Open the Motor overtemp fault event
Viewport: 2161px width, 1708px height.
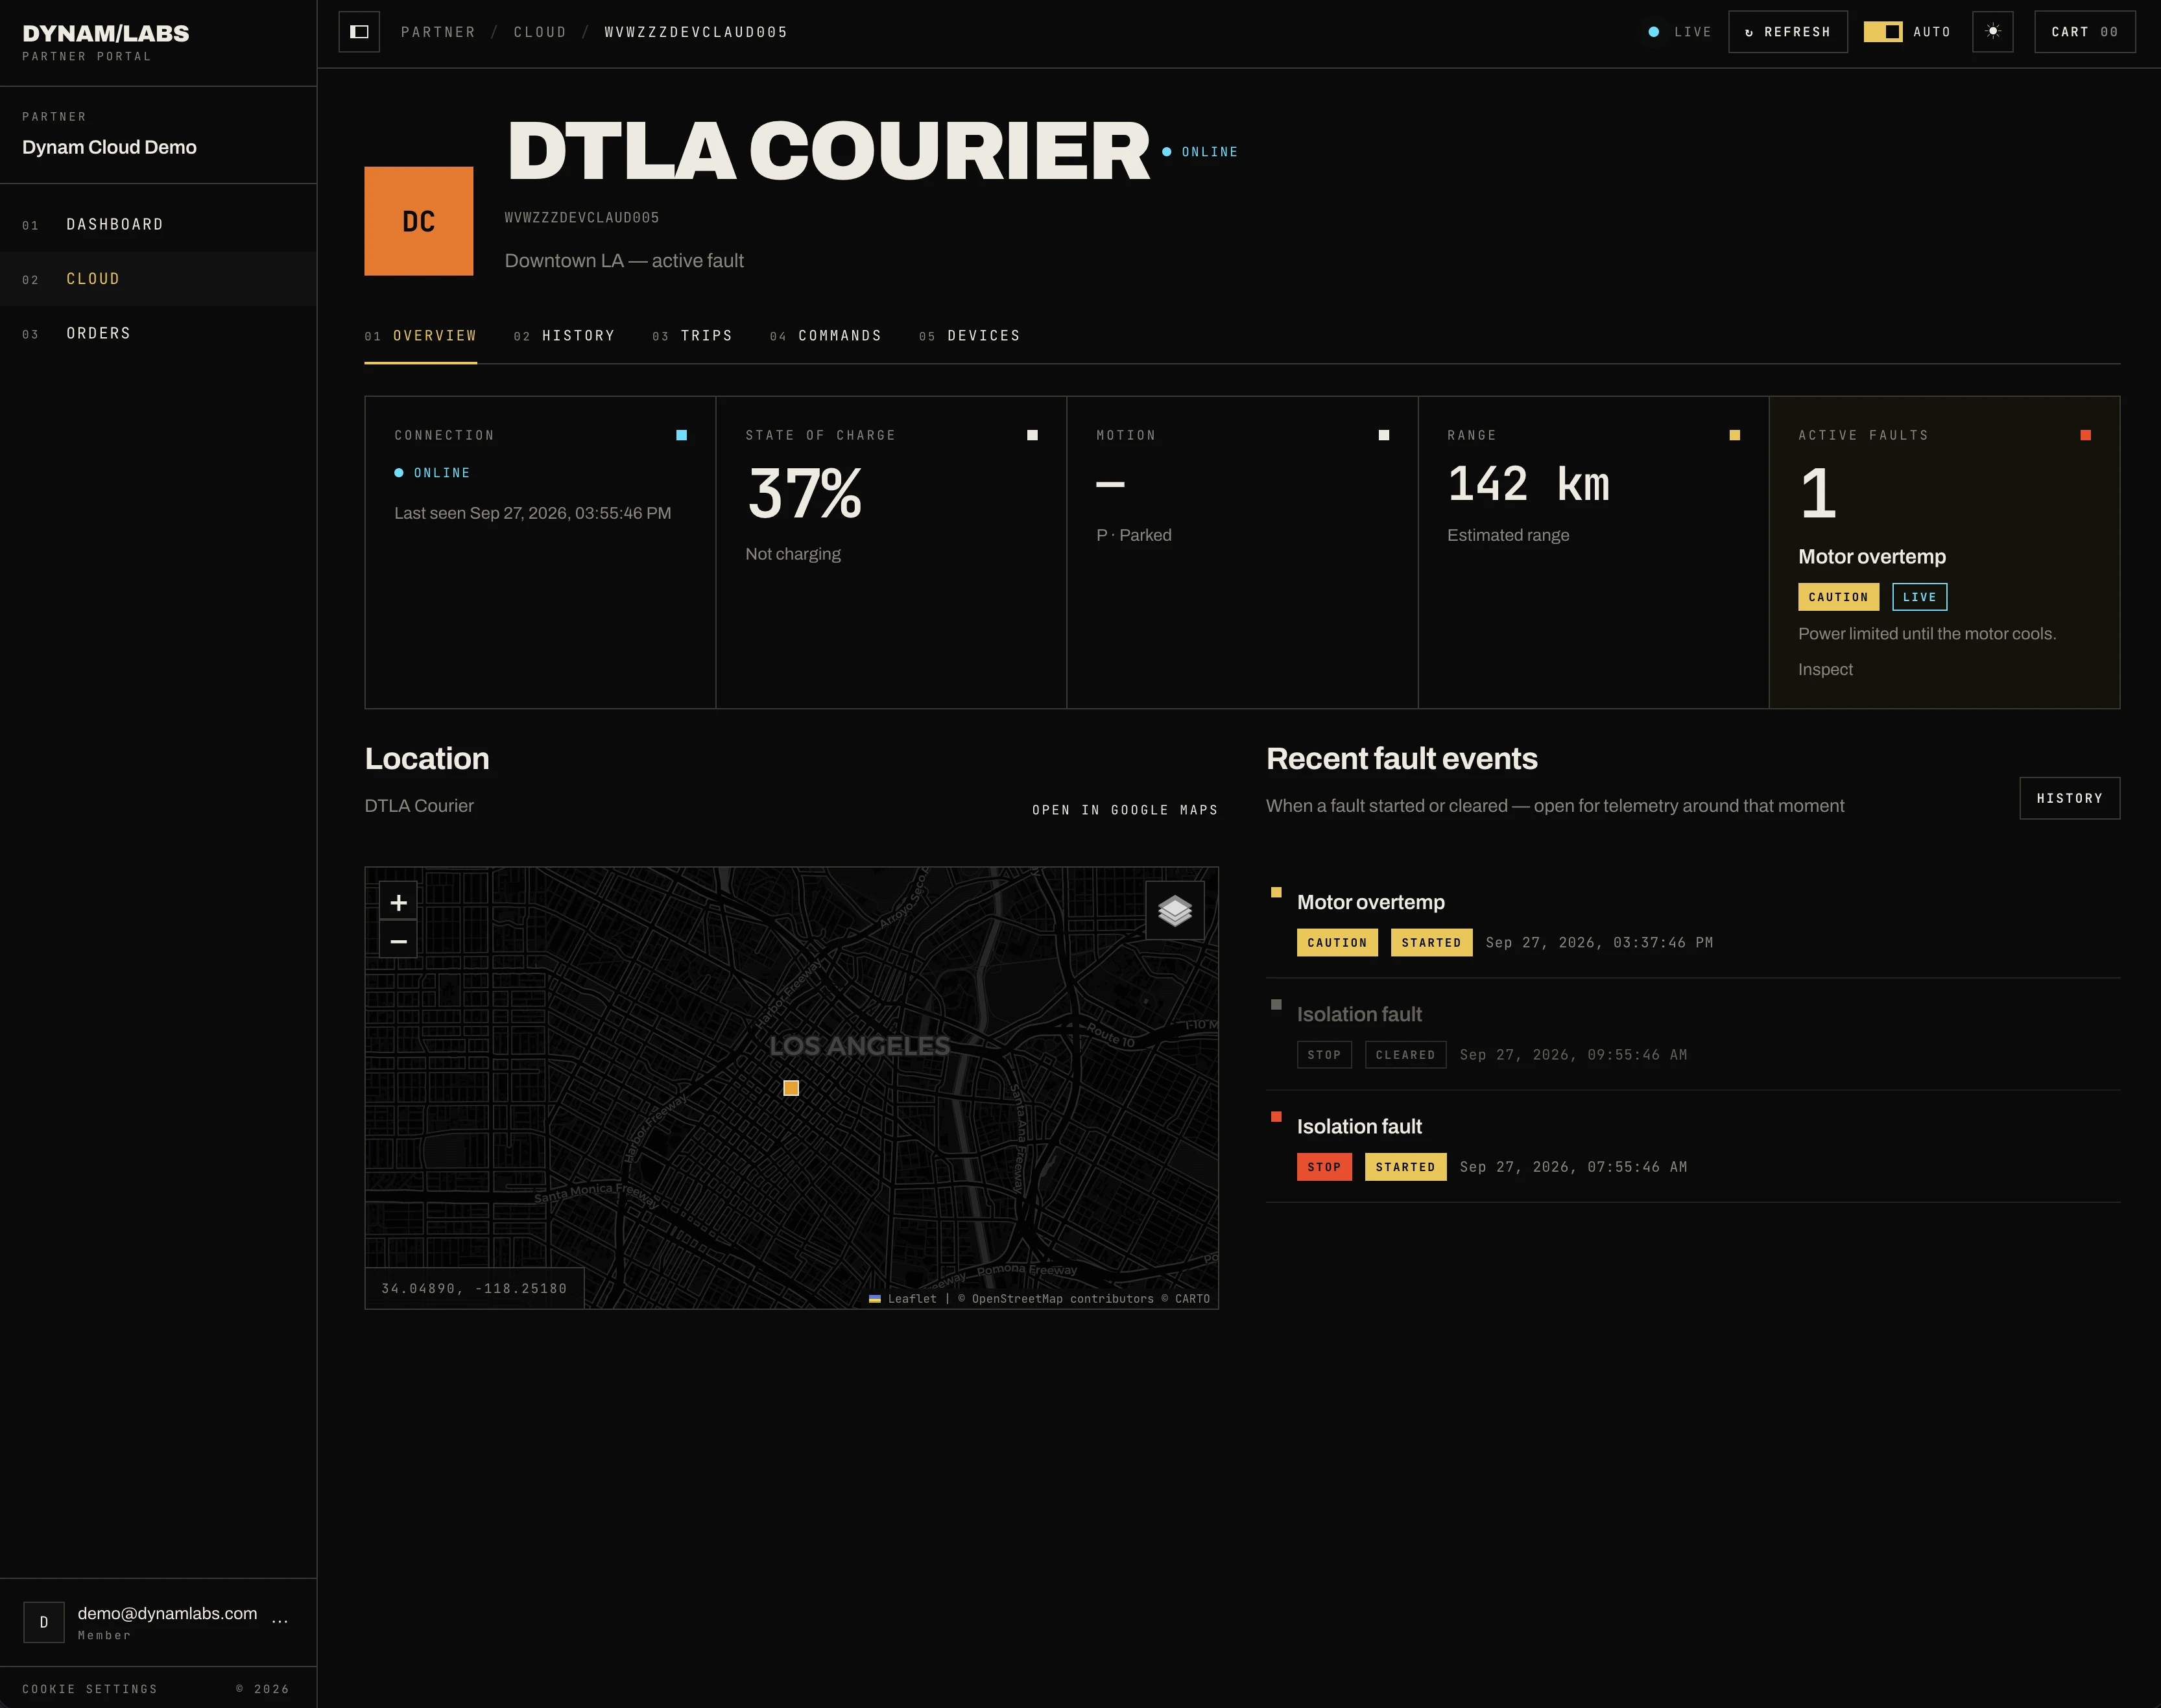pyautogui.click(x=1693, y=922)
